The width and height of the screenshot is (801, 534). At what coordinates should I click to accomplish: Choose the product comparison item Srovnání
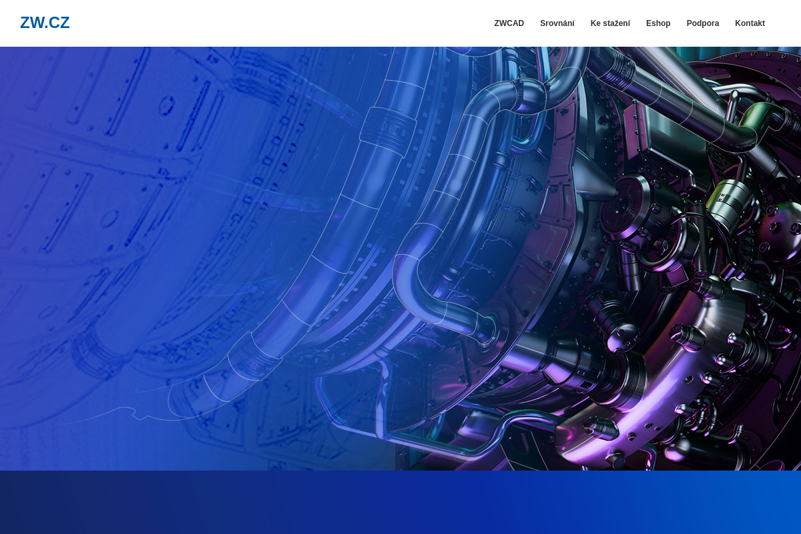[557, 23]
